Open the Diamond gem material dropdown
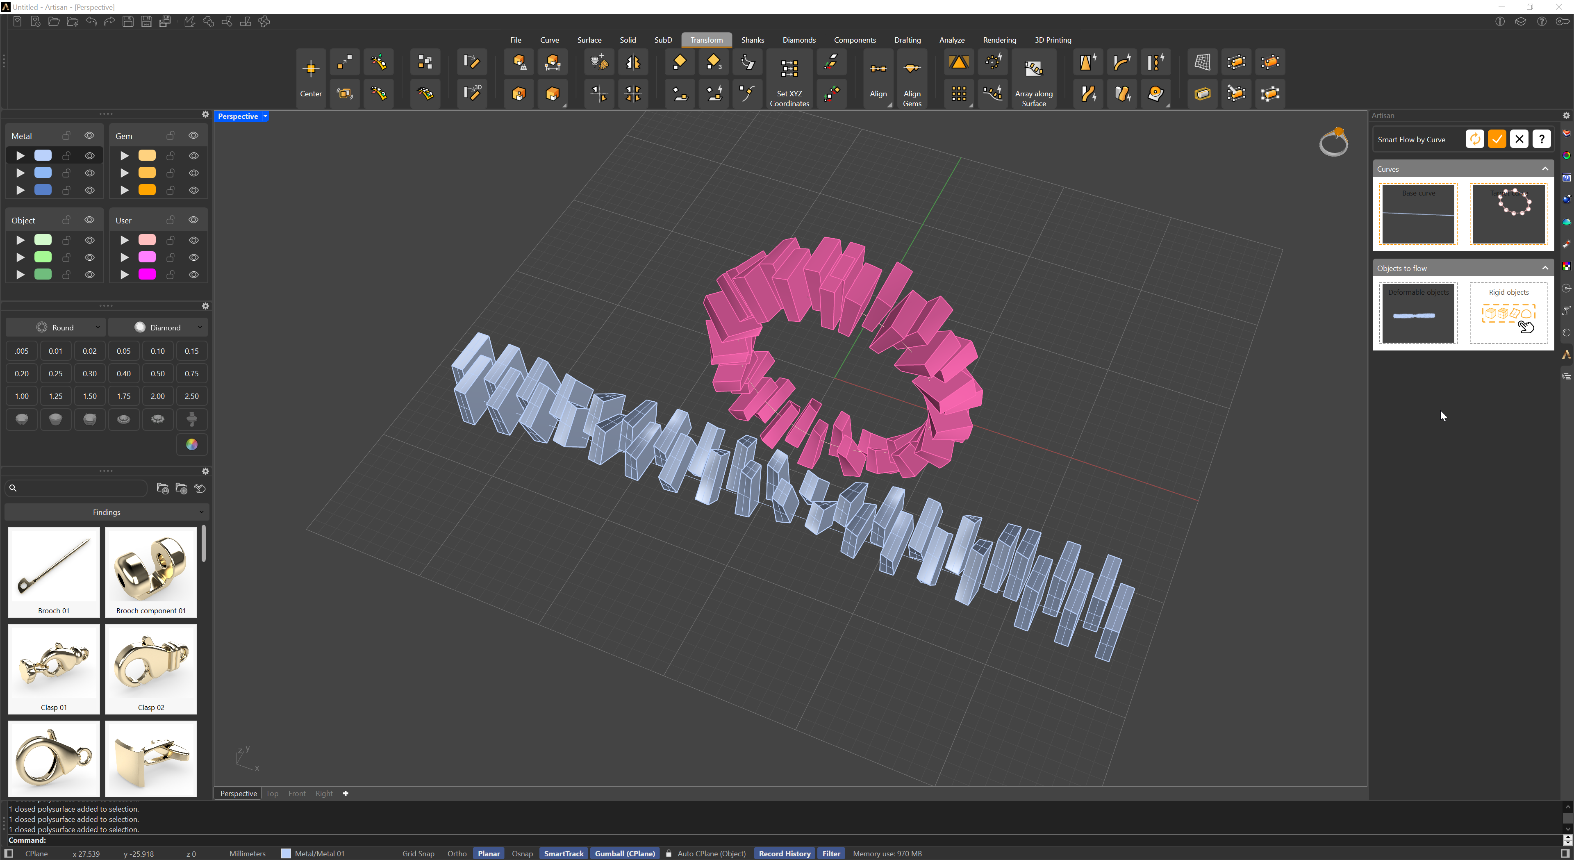Image resolution: width=1574 pixels, height=860 pixels. pos(158,328)
